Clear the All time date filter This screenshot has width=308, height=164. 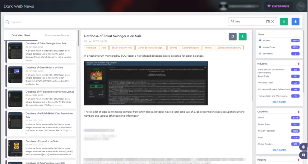click(273, 22)
